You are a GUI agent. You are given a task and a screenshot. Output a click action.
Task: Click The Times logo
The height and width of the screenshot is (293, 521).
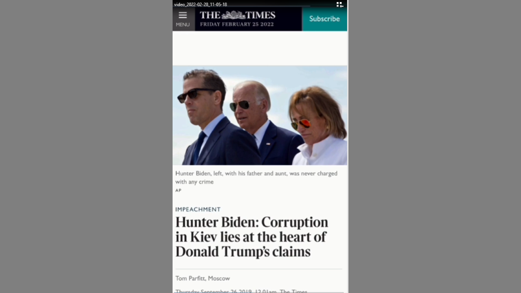(237, 15)
